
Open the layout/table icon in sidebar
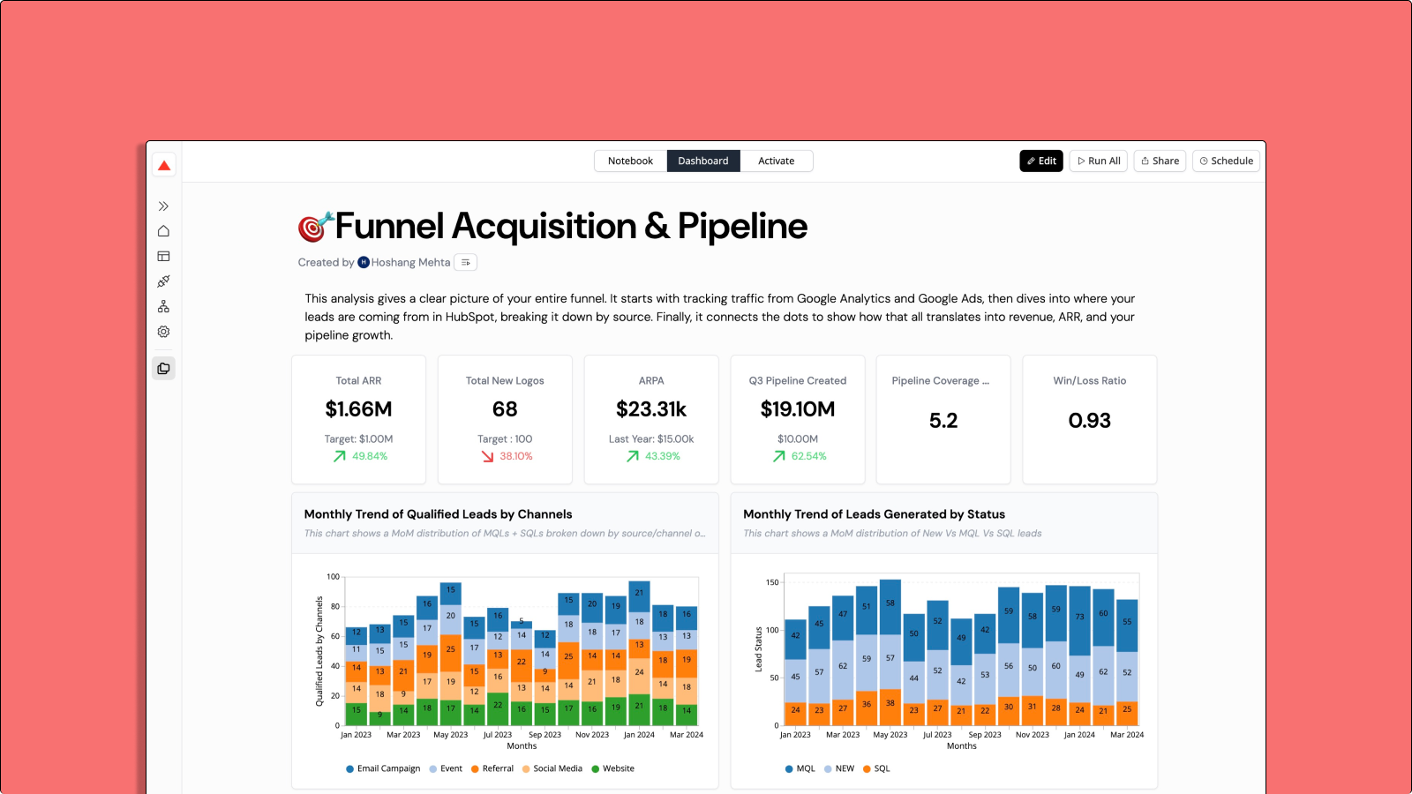tap(163, 257)
